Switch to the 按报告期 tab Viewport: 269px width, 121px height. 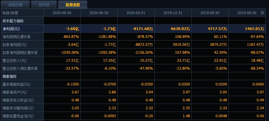point(15,5)
